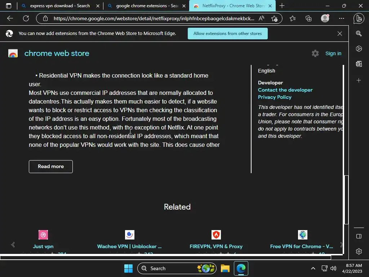This screenshot has height=277, width=369.
Task: Add a sidebar app with the plus icon
Action: coord(359,80)
